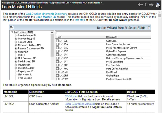Expand the Tax and Stat LT node
This screenshot has height=113, width=162.
(x=16, y=42)
